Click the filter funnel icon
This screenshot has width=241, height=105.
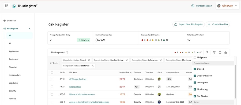214,52
